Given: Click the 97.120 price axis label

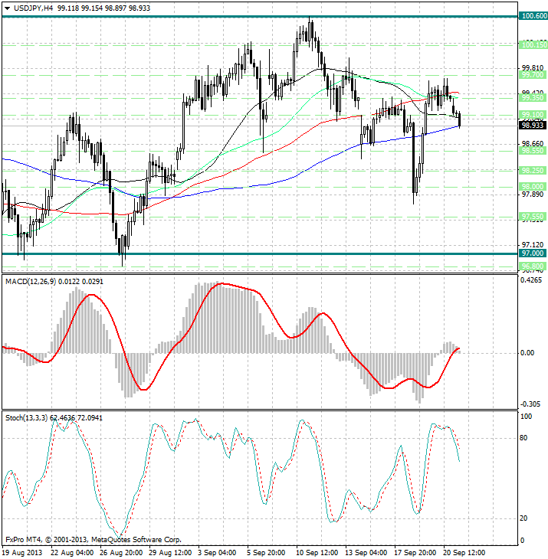Looking at the screenshot, I should click(533, 245).
